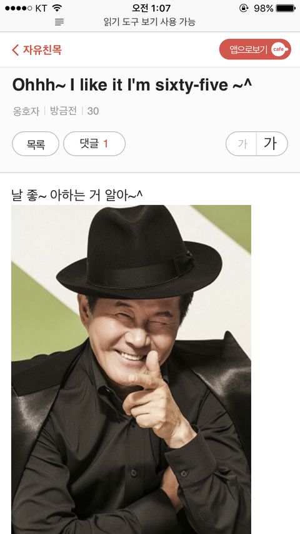View comments with 댓글 1 button
This screenshot has height=534, width=300.
94,144
